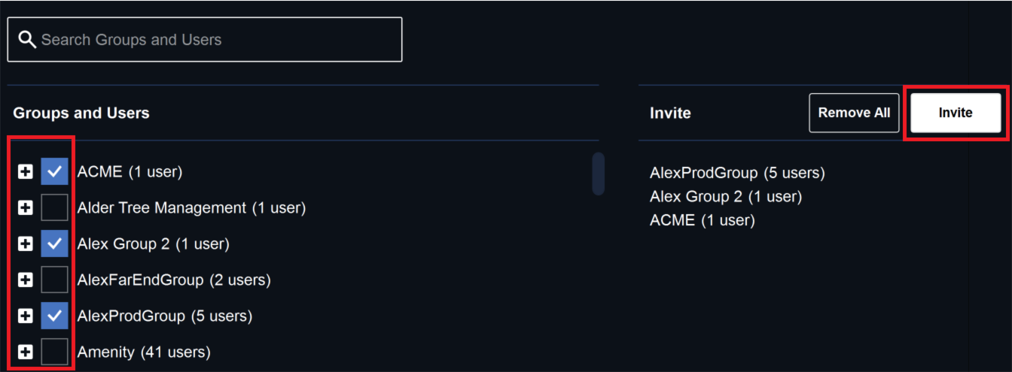
Task: Select ACME entry in the Invite list
Action: (702, 220)
